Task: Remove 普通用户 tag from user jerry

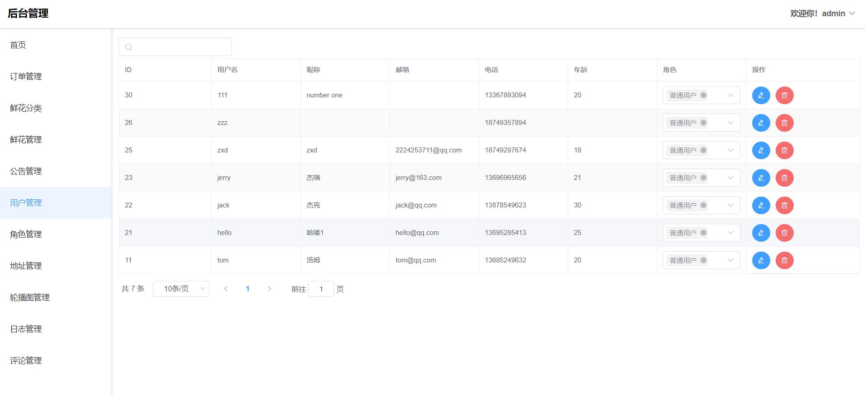Action: tap(703, 178)
